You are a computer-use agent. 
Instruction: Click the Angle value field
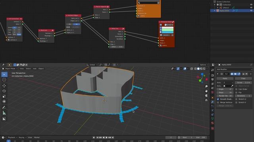(x=225, y=89)
